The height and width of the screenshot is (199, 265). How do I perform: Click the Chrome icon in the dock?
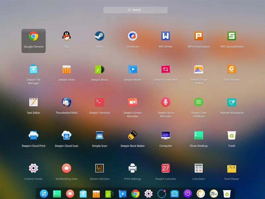pos(135,194)
